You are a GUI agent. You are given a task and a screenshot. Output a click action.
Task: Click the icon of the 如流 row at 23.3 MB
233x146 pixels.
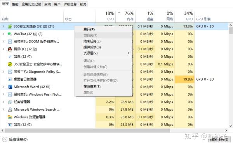(x=10, y=125)
